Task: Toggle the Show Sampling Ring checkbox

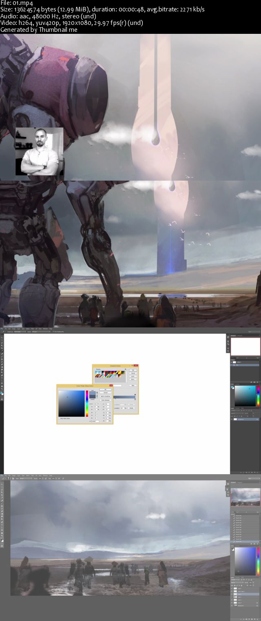Action: [53, 331]
